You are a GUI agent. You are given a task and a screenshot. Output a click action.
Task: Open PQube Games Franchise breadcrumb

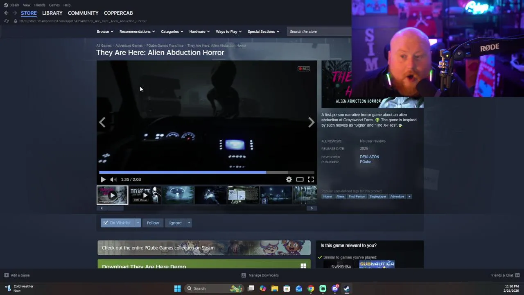(x=165, y=45)
